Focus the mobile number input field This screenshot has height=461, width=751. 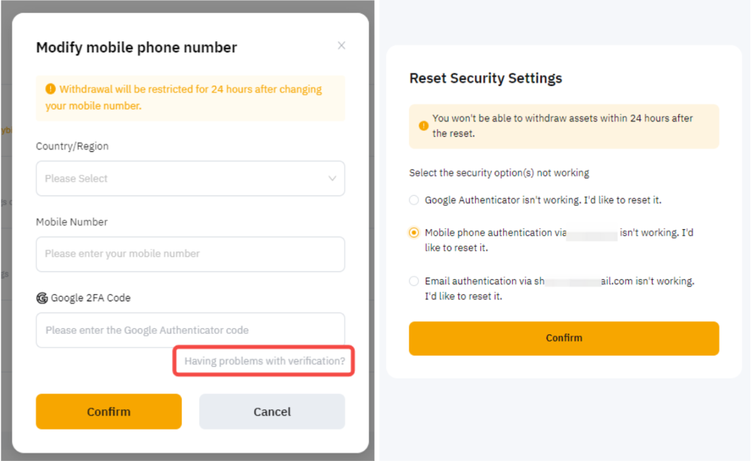click(190, 254)
